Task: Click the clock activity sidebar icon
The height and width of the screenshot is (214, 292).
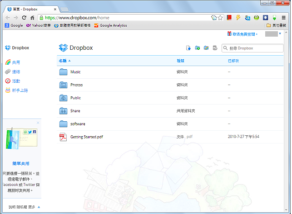Action: point(8,81)
